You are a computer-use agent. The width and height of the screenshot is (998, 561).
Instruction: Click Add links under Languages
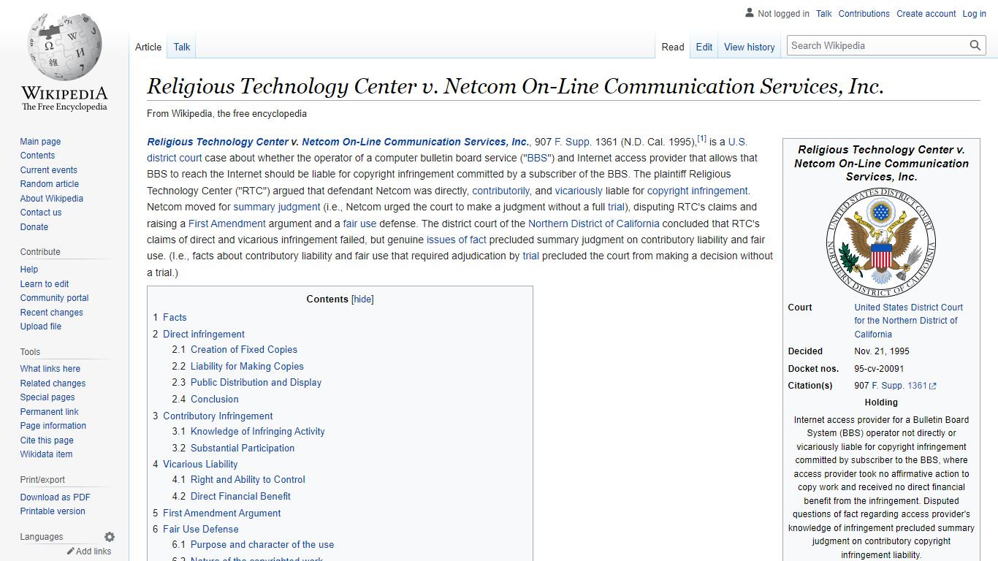pos(94,552)
